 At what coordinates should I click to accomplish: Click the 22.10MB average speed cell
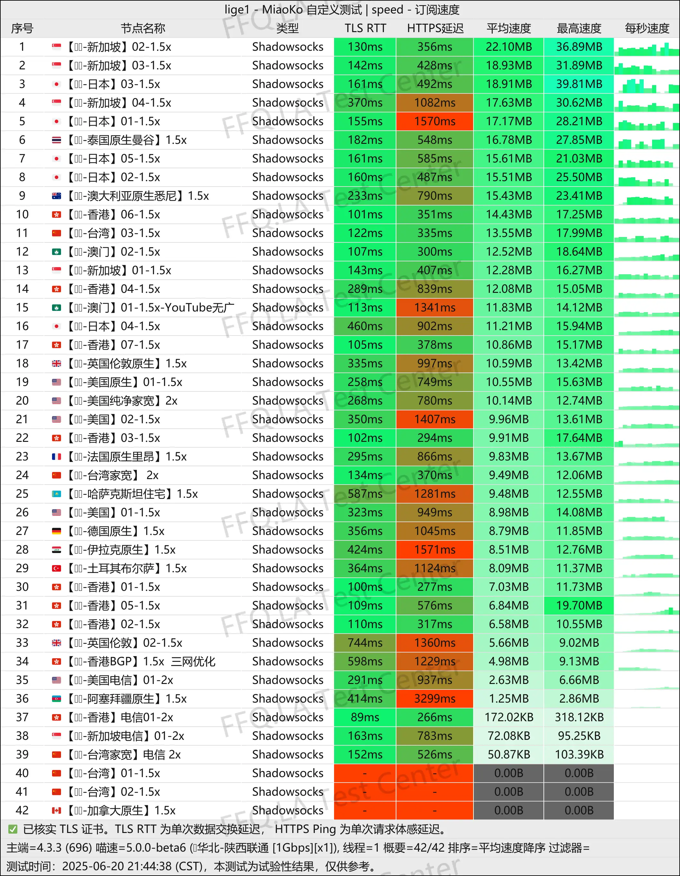(x=509, y=47)
